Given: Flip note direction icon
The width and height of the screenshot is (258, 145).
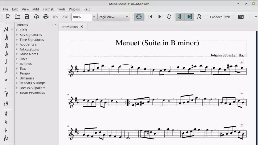Looking at the screenshot, I should (x=6, y=138).
